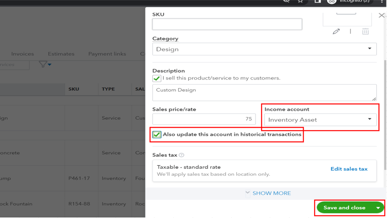Switch to the Invoices tab
387x218 pixels.
click(x=22, y=54)
